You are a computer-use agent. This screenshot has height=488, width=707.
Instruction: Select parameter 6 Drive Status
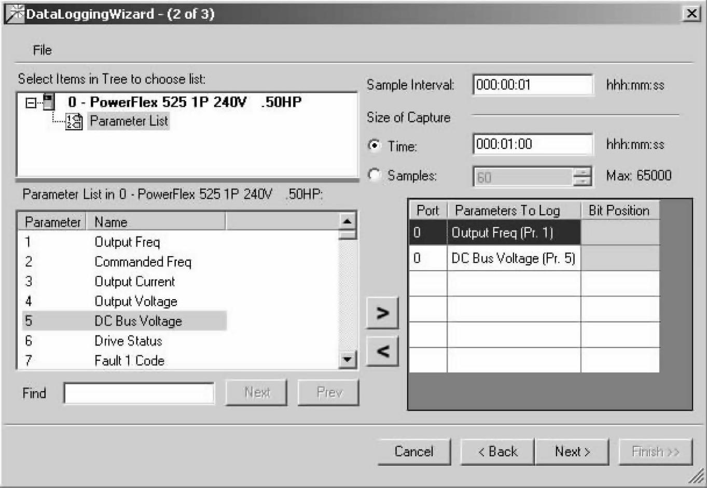tap(124, 340)
